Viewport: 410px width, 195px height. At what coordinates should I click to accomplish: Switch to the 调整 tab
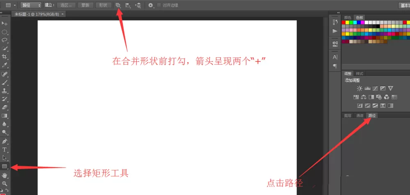(x=348, y=74)
